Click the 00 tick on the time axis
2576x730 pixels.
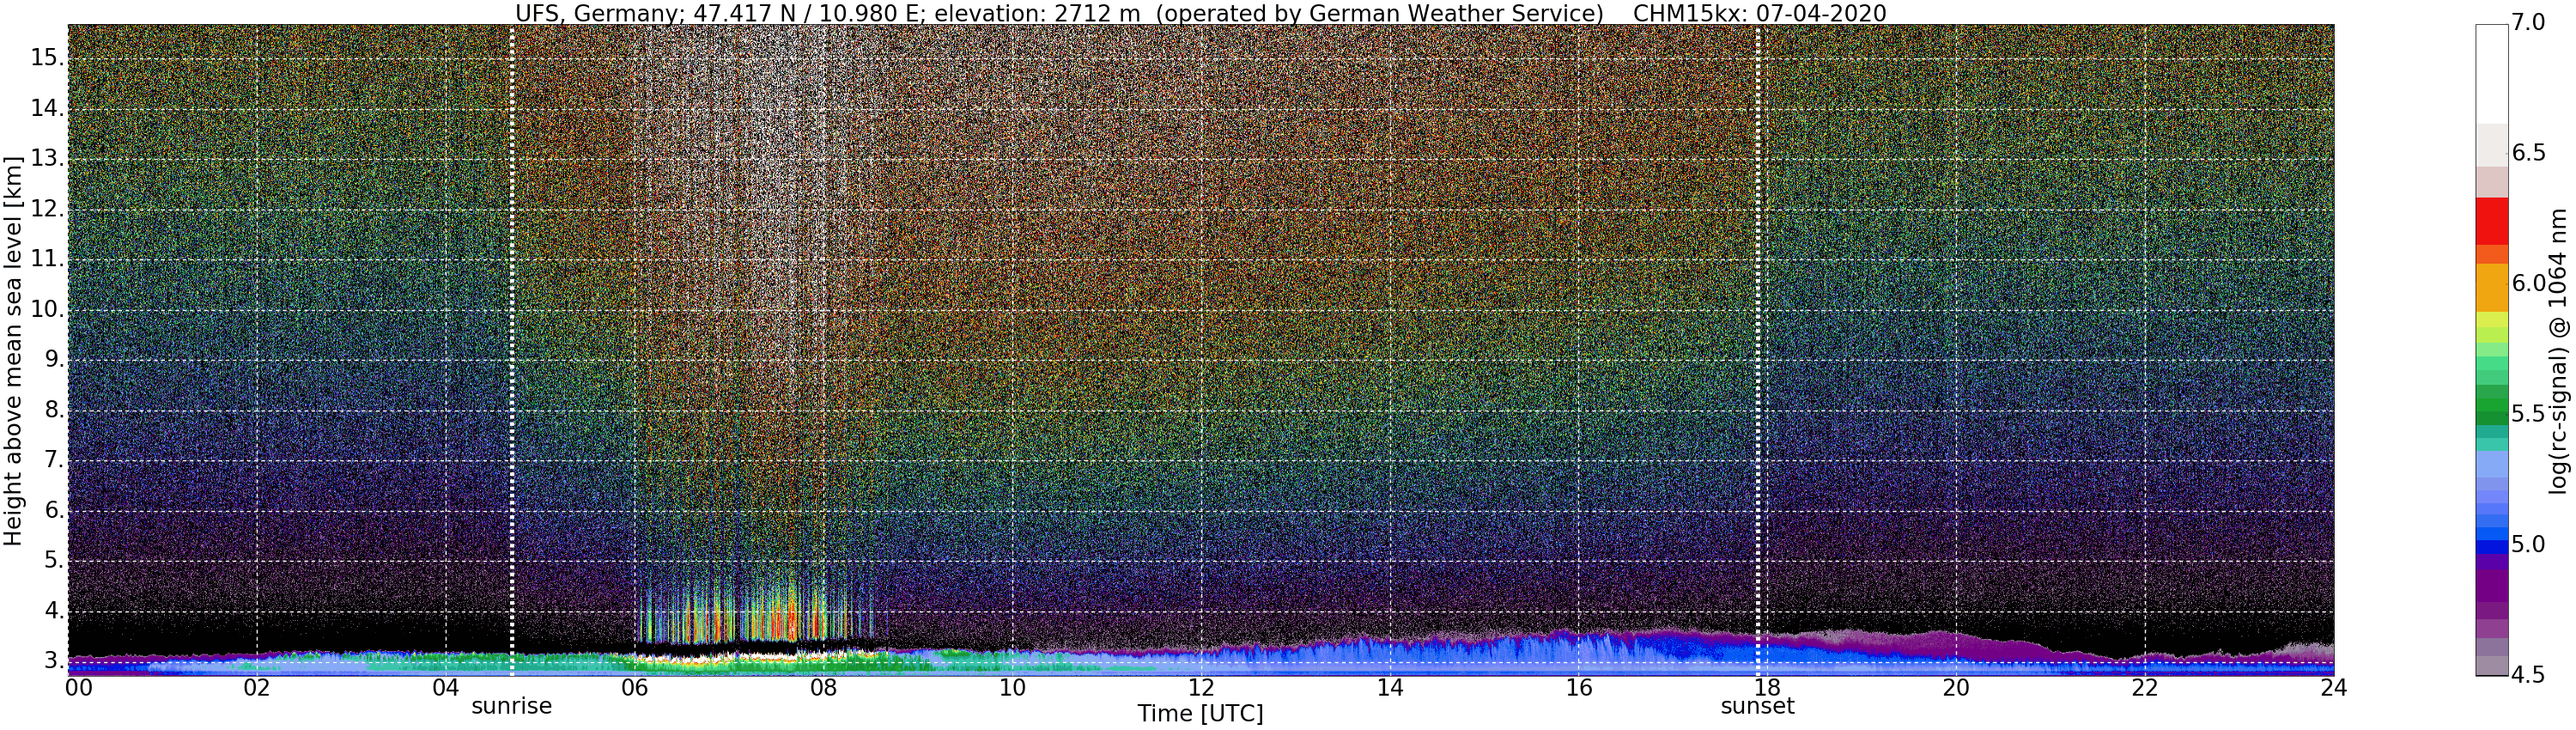78,688
